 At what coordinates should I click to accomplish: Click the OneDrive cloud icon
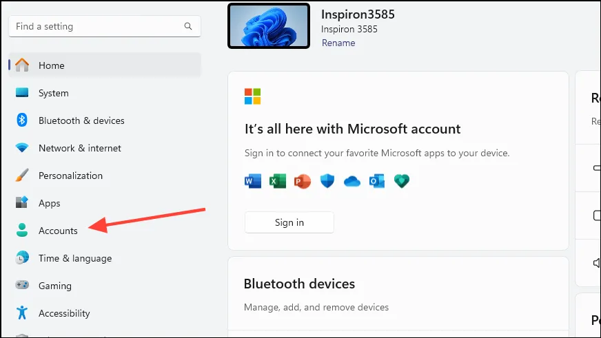[352, 181]
